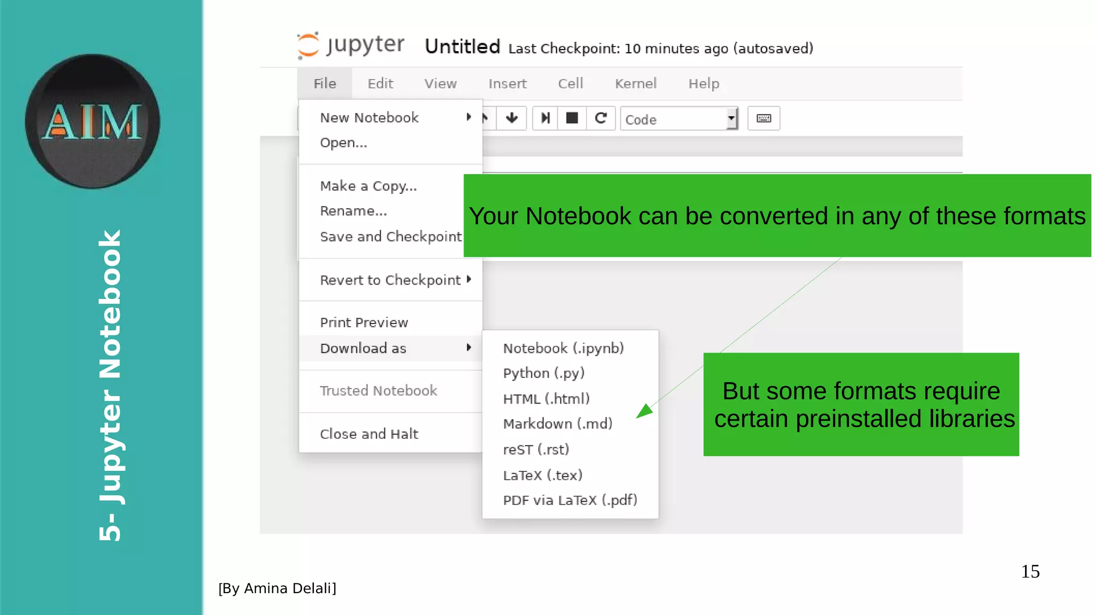Open the File menu

(x=325, y=84)
